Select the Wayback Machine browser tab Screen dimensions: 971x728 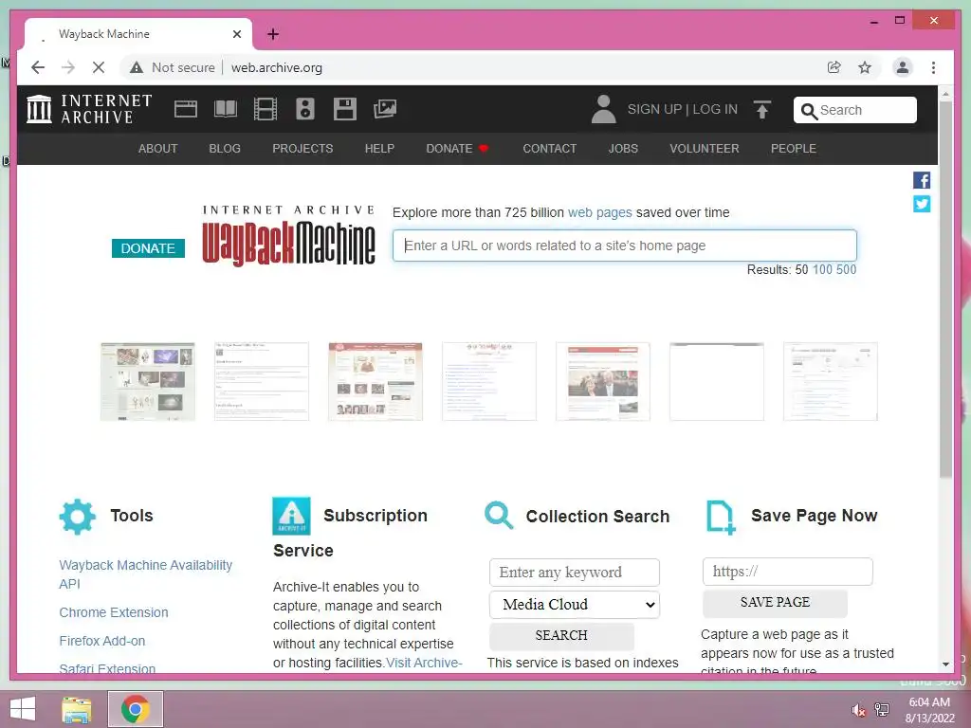click(x=138, y=34)
